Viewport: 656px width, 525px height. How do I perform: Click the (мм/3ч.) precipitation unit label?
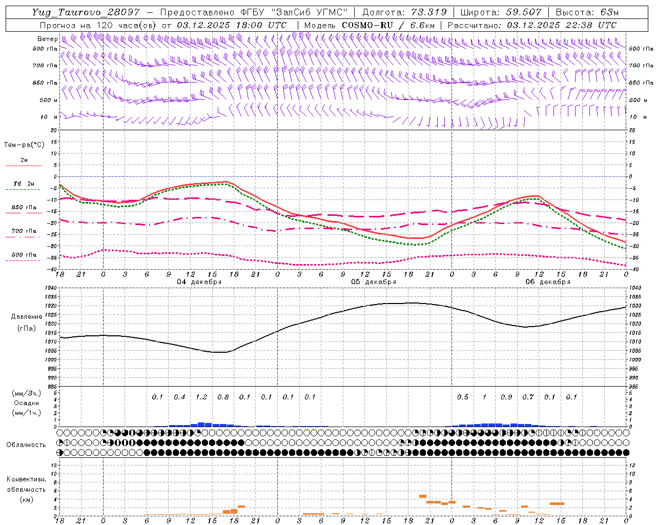point(27,393)
